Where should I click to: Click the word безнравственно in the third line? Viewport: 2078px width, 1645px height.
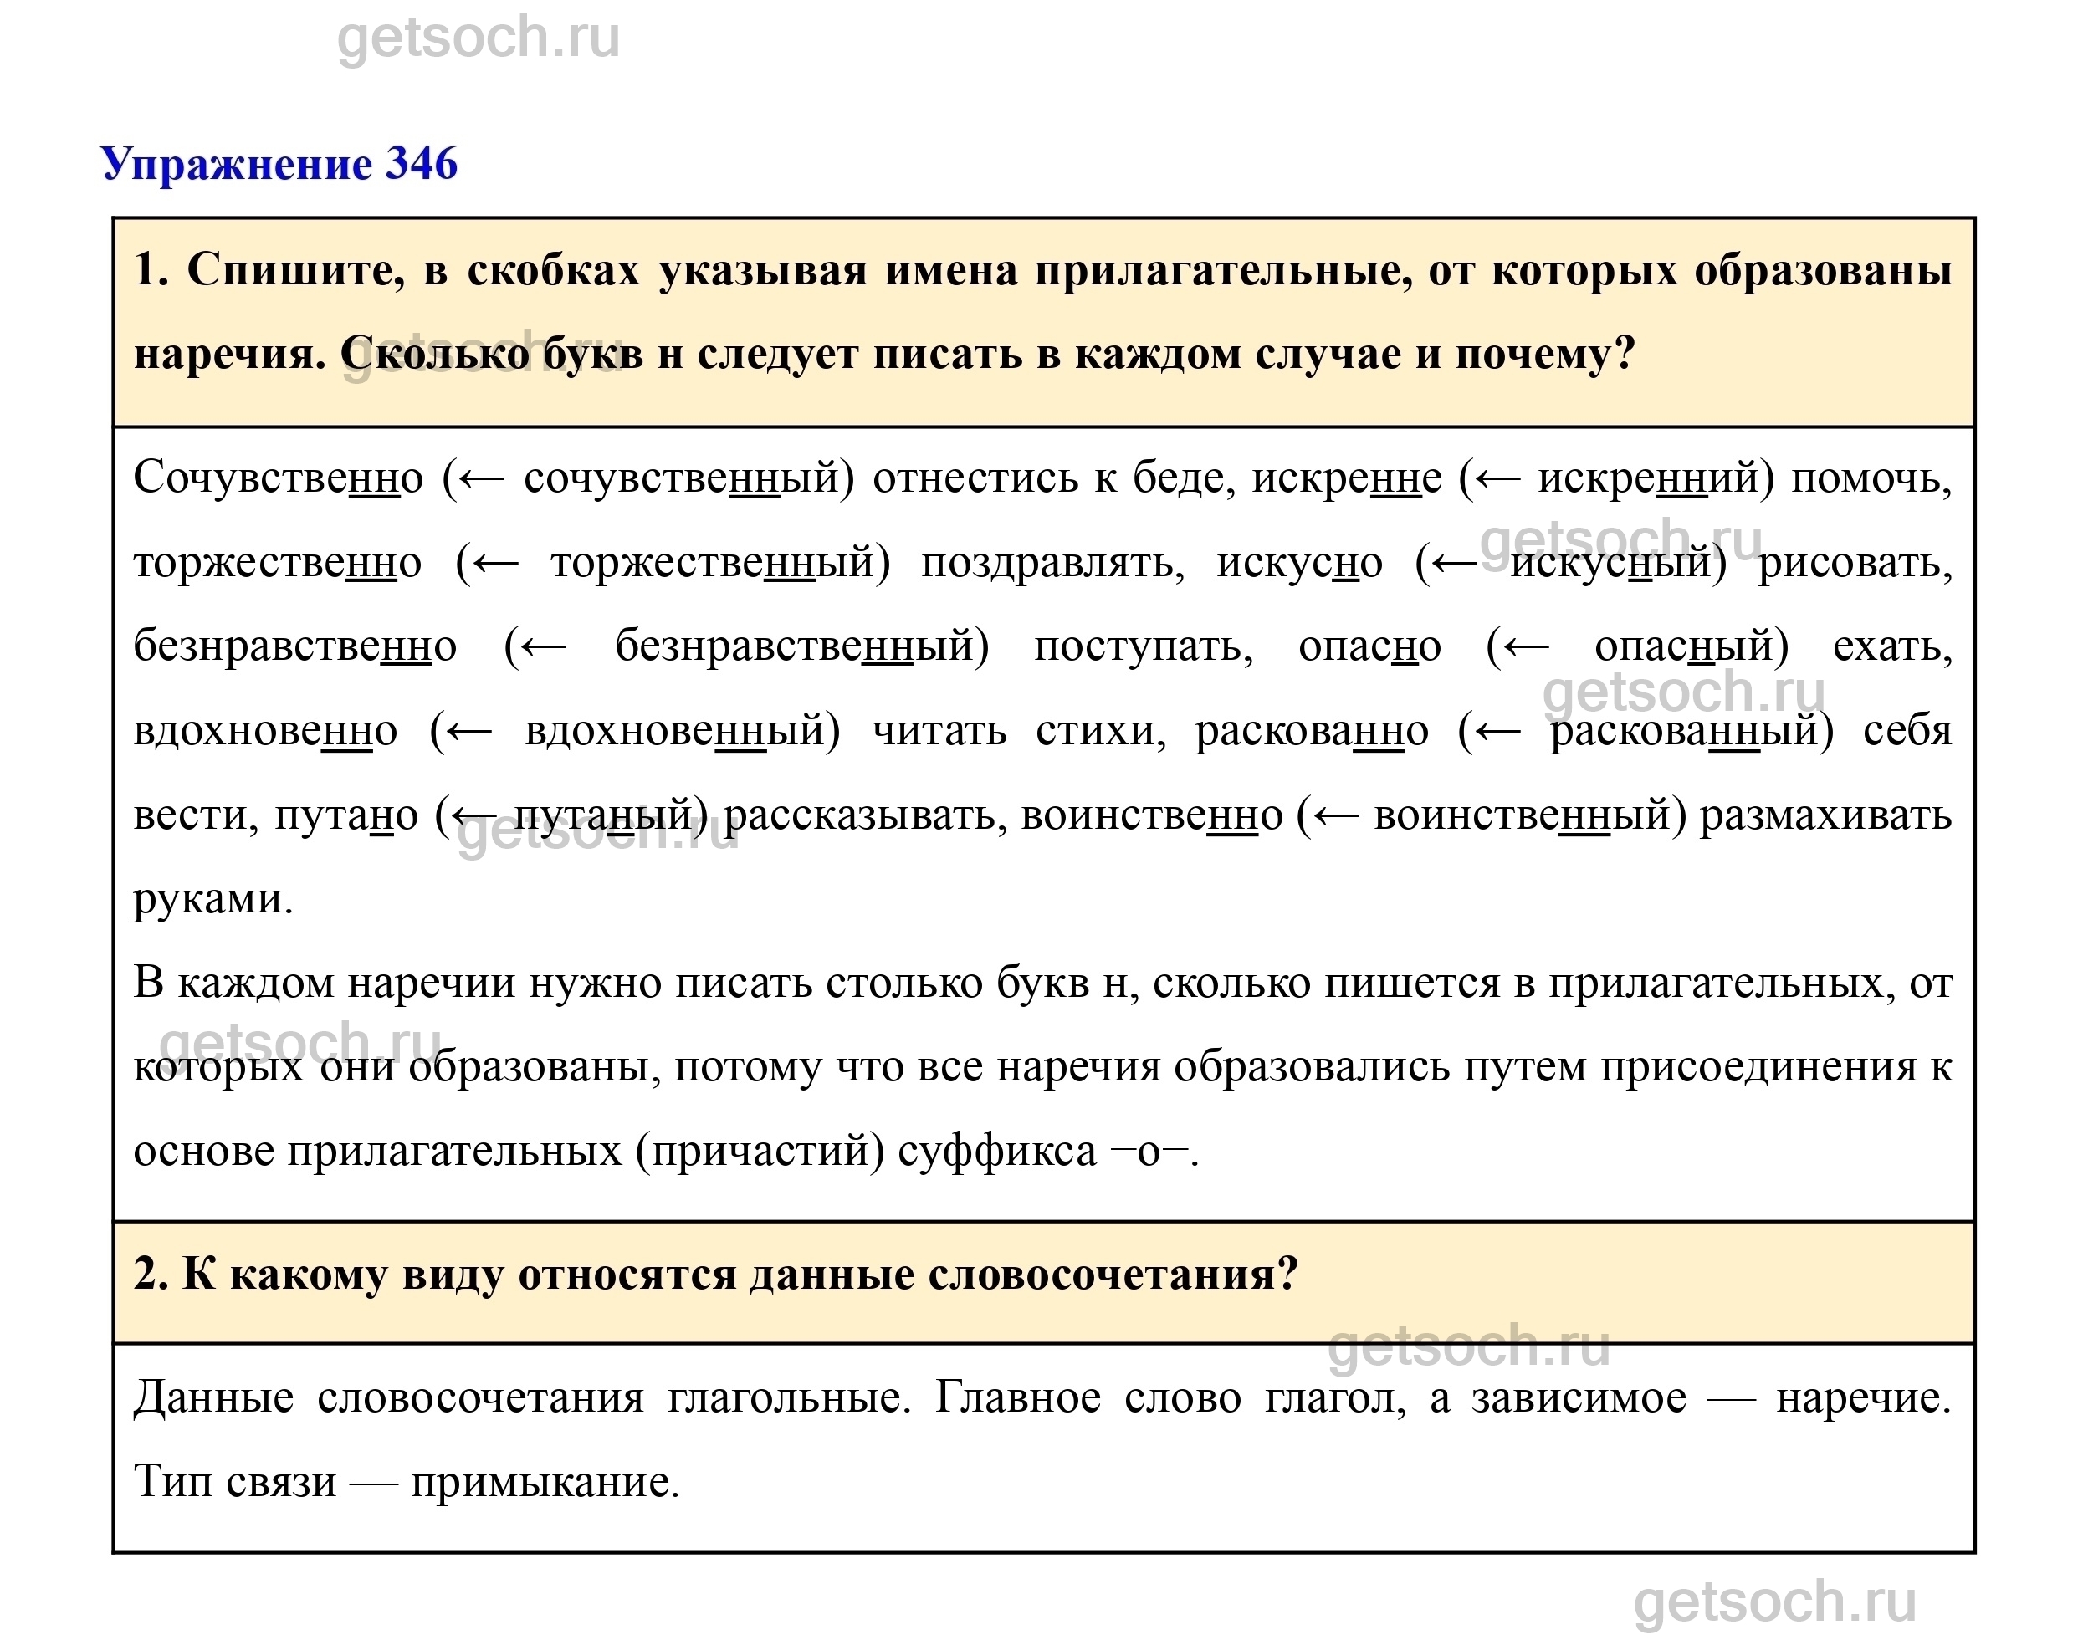tap(294, 646)
